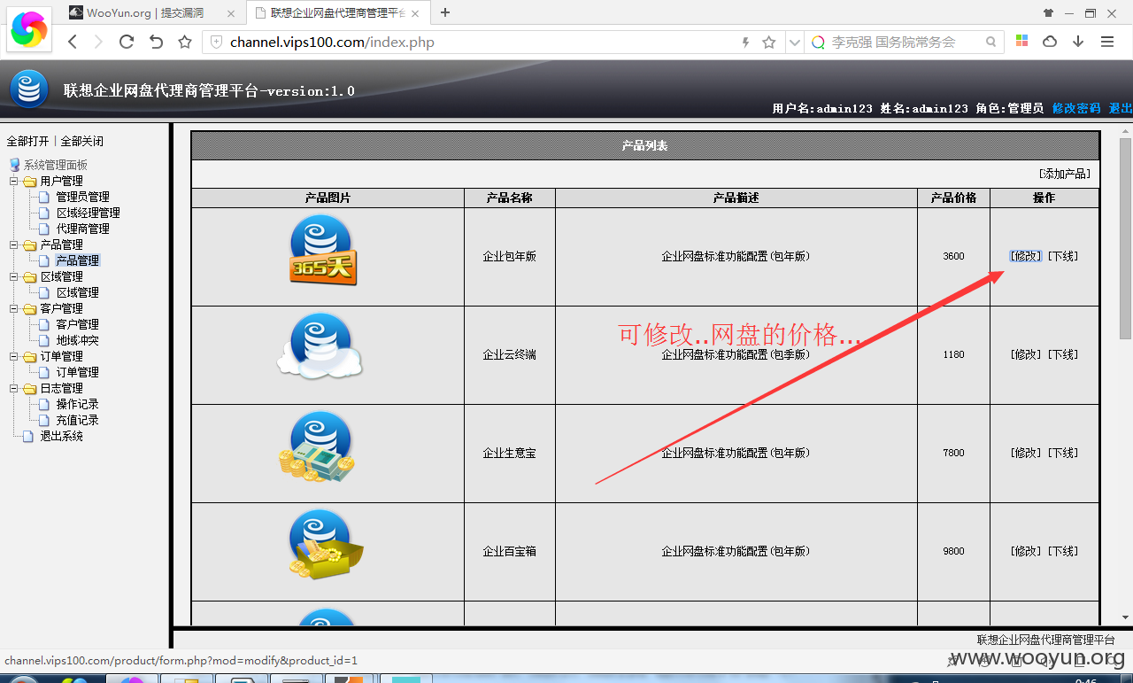Click the site security shield in address bar
Viewport: 1133px width, 683px height.
point(216,42)
